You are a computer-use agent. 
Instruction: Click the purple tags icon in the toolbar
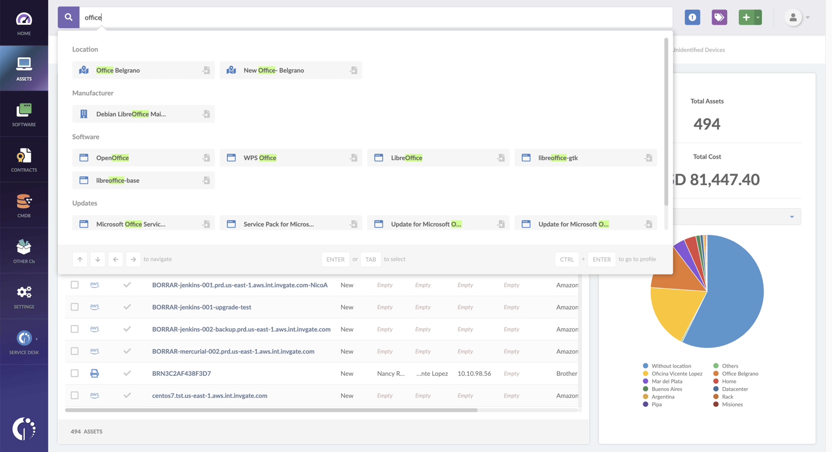point(719,17)
